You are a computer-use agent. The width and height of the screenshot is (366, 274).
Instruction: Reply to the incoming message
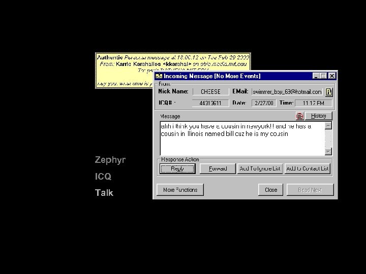coord(177,168)
